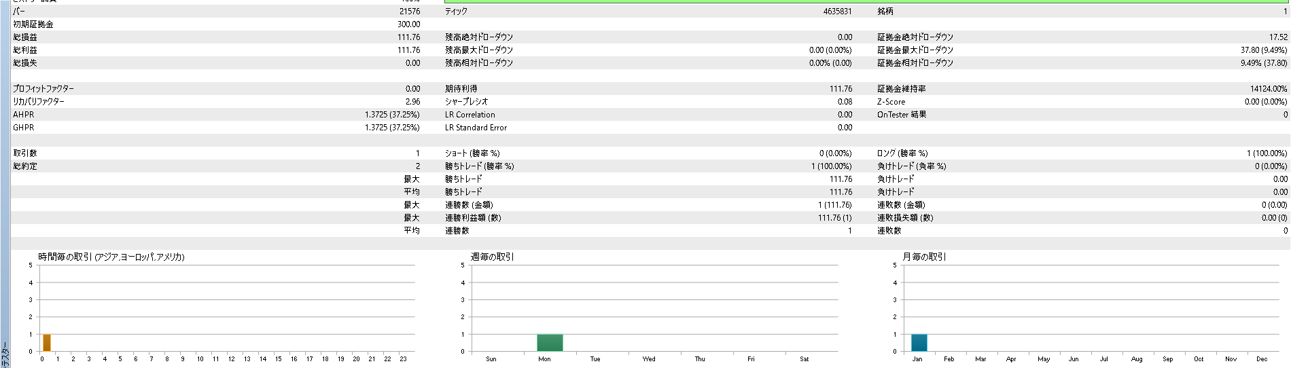Click the blue January bar

(x=919, y=343)
